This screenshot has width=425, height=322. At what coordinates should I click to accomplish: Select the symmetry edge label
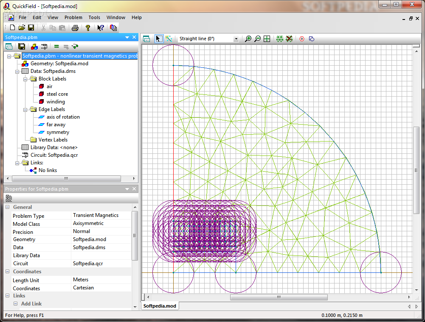click(58, 132)
